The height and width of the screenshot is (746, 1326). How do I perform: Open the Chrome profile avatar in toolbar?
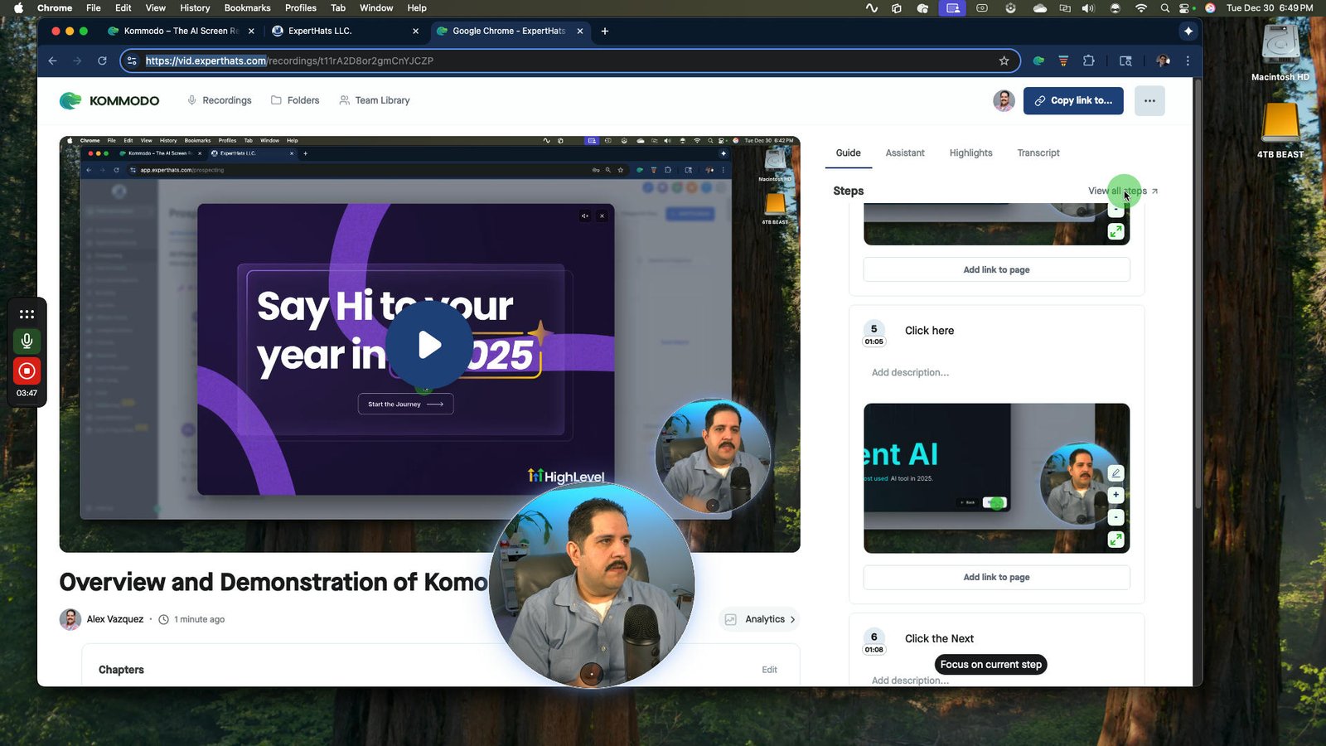point(1163,61)
